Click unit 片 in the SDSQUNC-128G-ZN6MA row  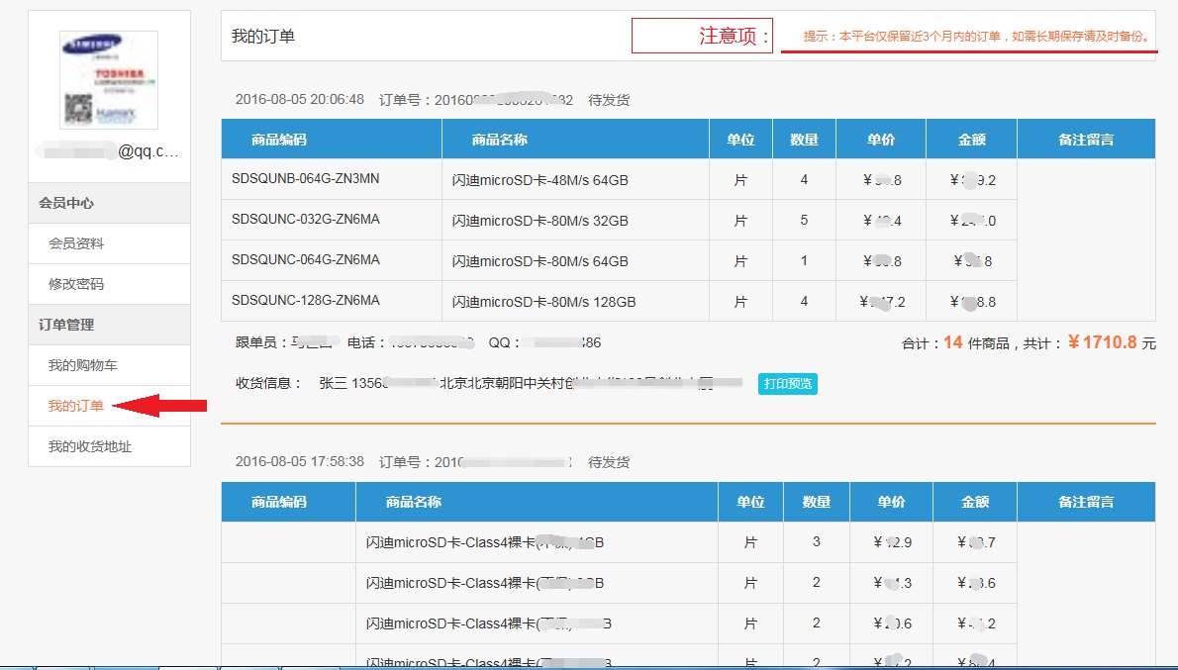tap(740, 302)
